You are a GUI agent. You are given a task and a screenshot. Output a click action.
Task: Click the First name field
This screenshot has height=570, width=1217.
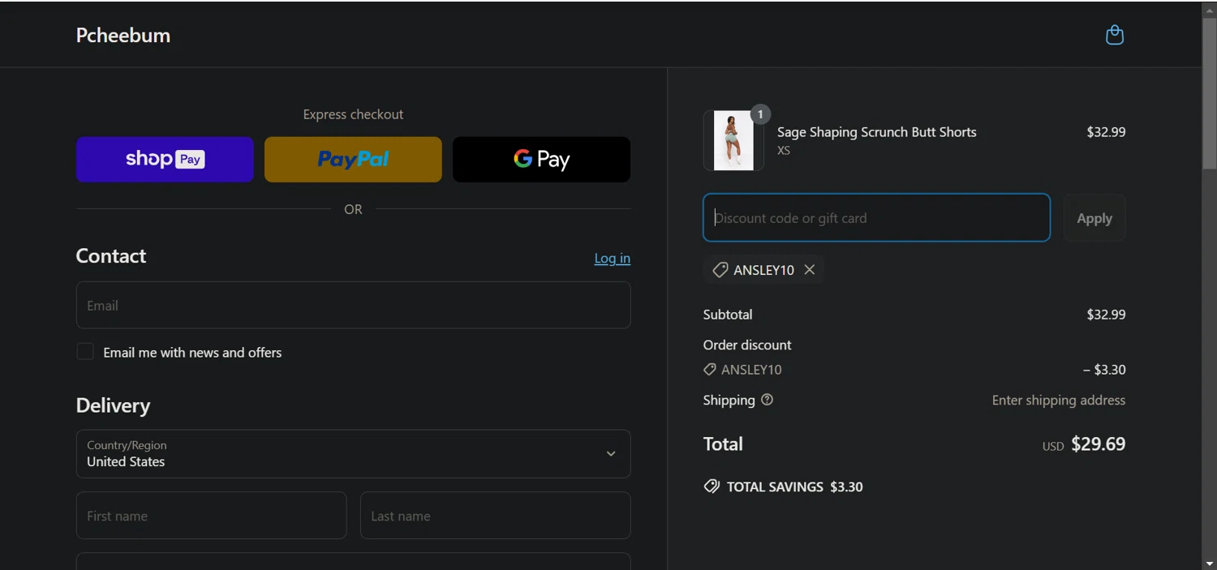[x=211, y=516]
